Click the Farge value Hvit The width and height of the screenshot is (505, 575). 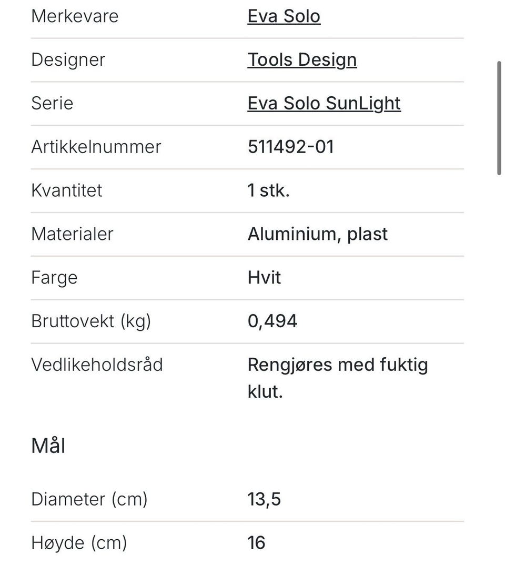[264, 278]
